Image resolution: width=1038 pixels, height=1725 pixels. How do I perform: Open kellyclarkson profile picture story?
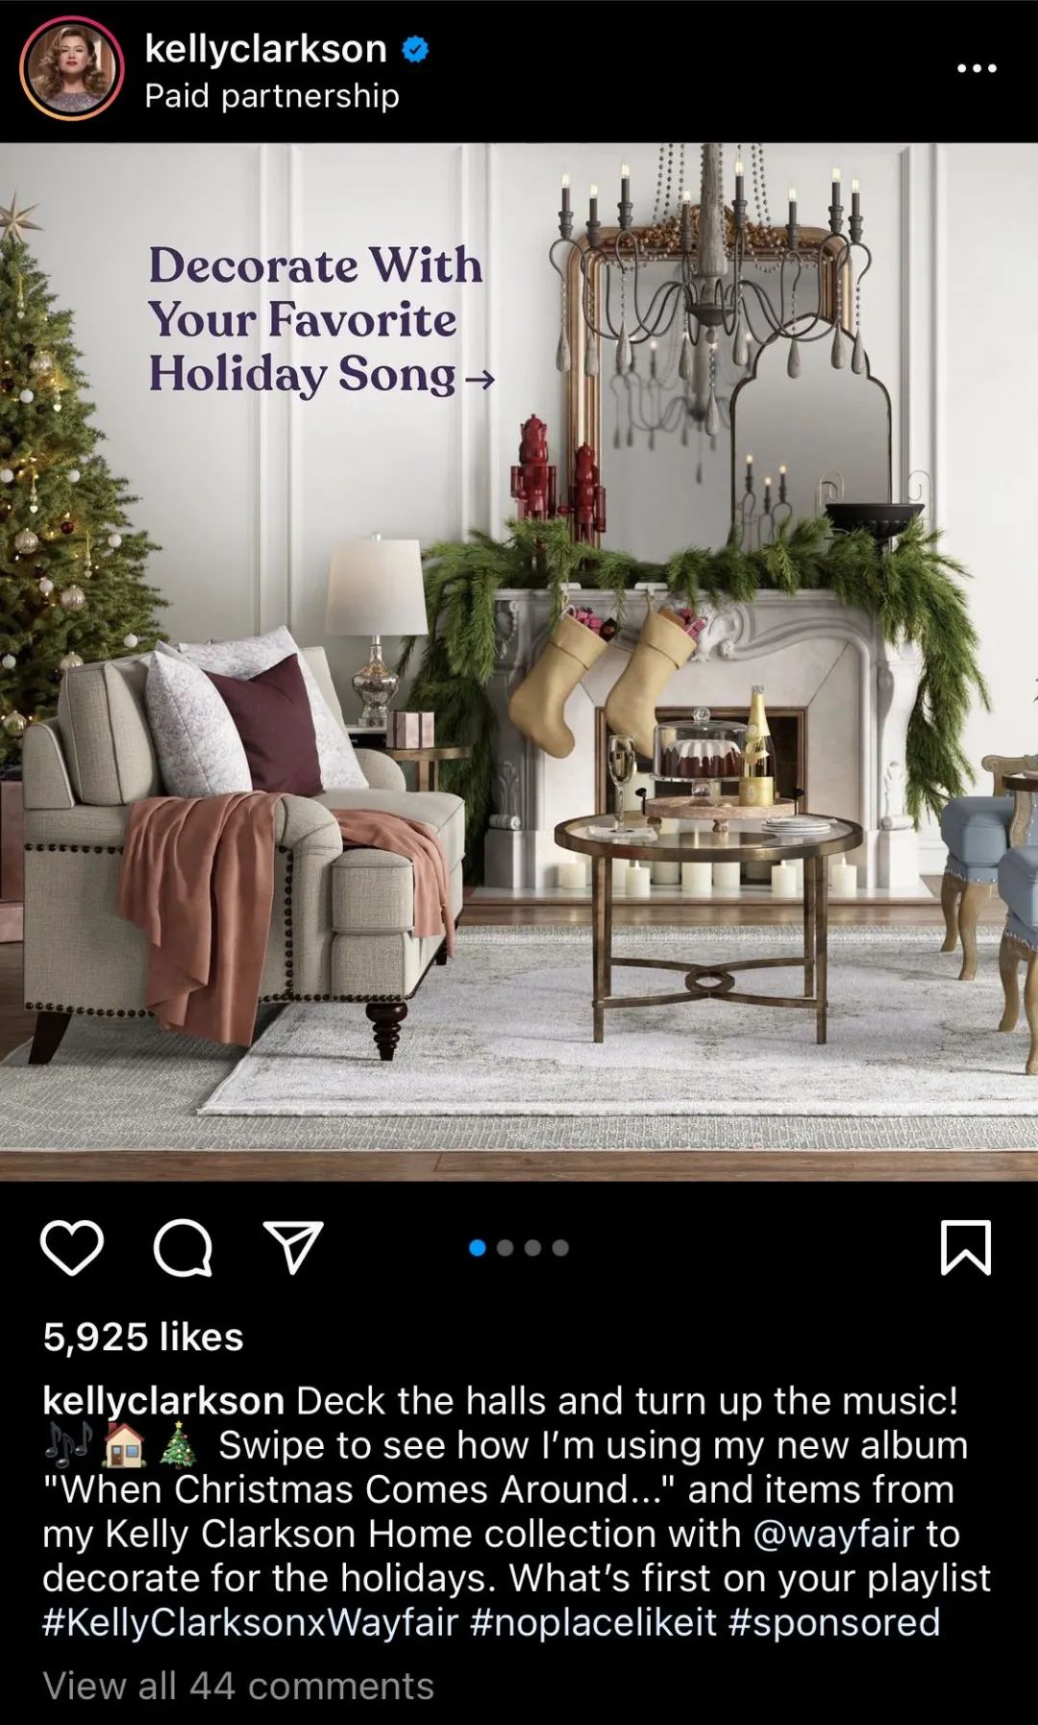(72, 68)
